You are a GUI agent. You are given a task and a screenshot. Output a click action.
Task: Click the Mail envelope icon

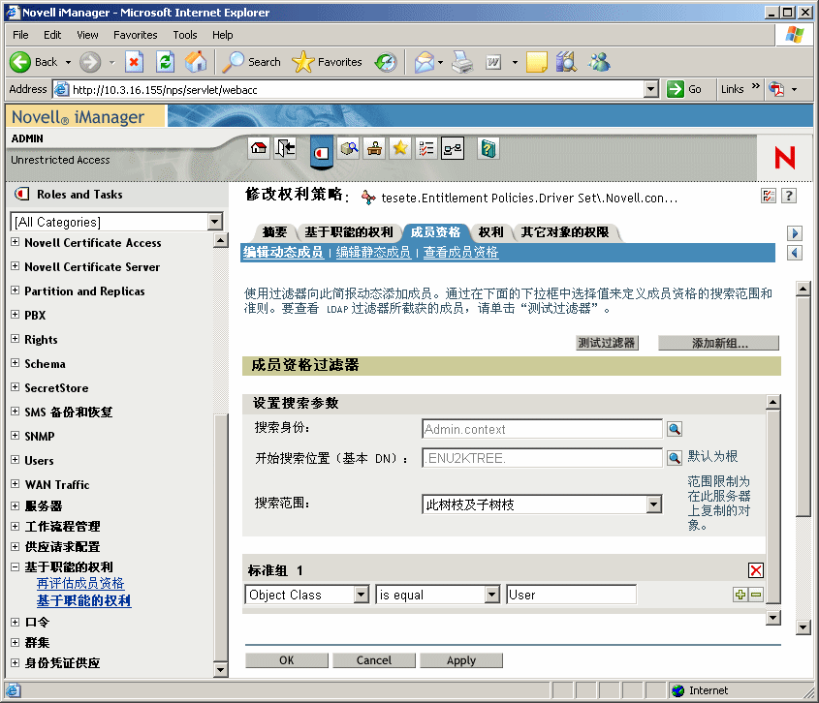pyautogui.click(x=425, y=62)
